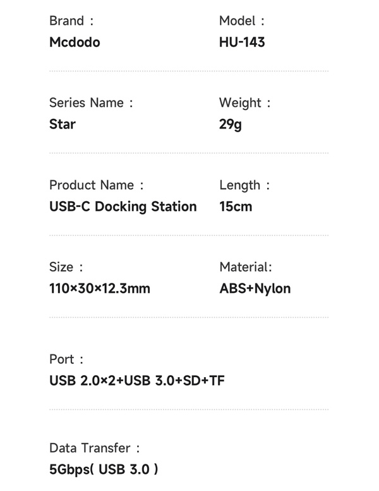Select the dimensions "110×30×12.3mm"
Viewport: 379px width, 491px height.
[100, 289]
